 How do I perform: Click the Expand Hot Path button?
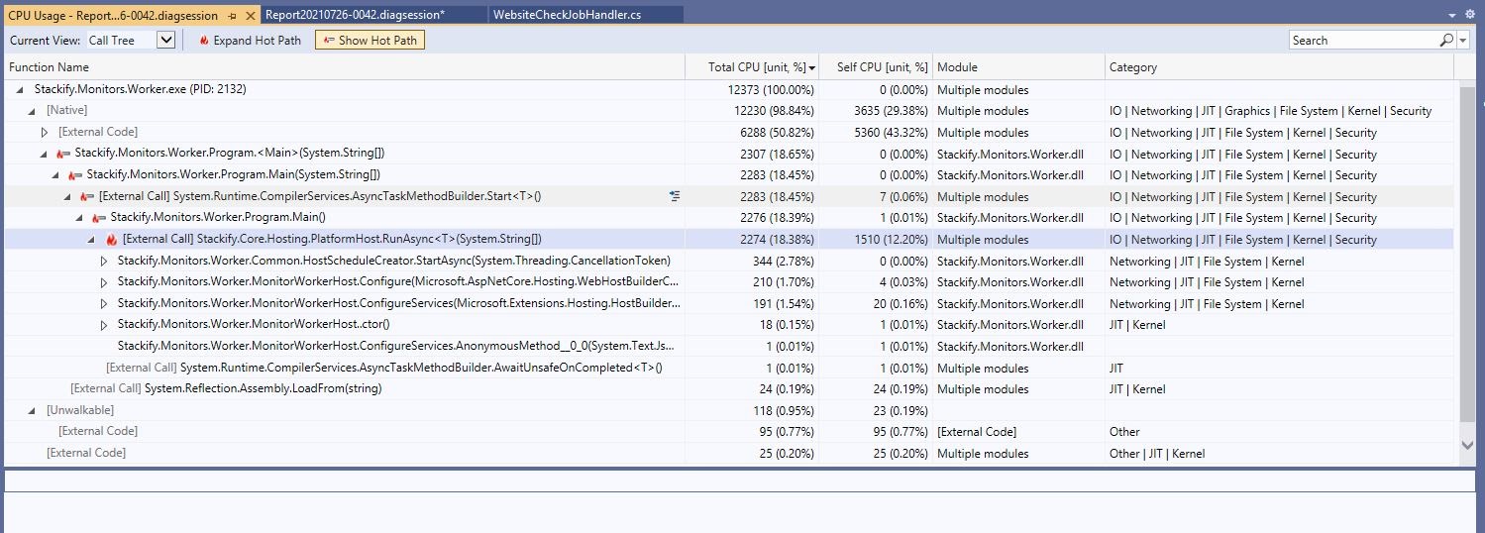click(251, 41)
